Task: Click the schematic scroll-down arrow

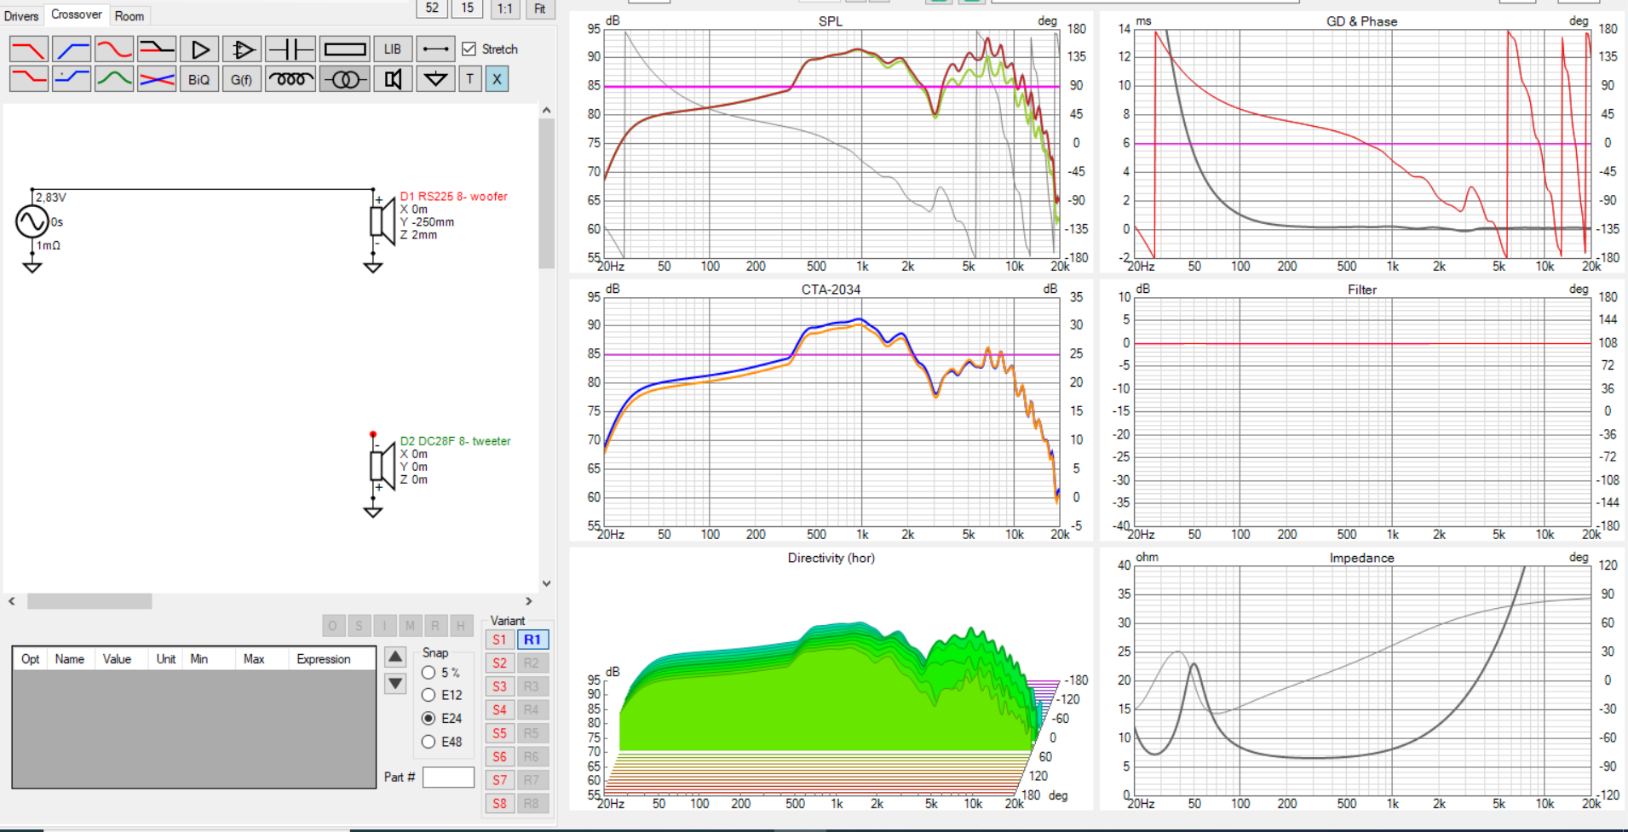Action: (x=546, y=583)
